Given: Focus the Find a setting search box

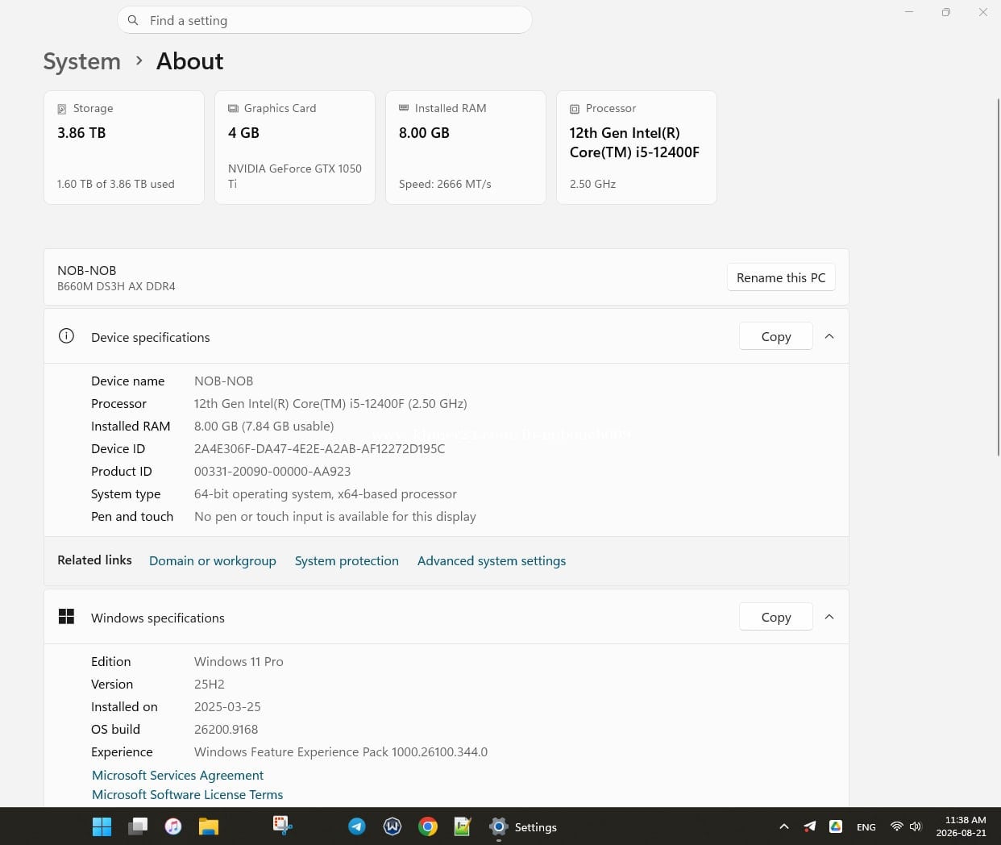Looking at the screenshot, I should pos(325,20).
